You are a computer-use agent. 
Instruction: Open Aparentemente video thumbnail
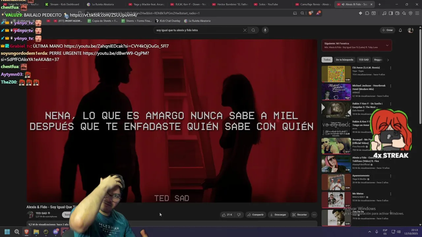pos(336,182)
